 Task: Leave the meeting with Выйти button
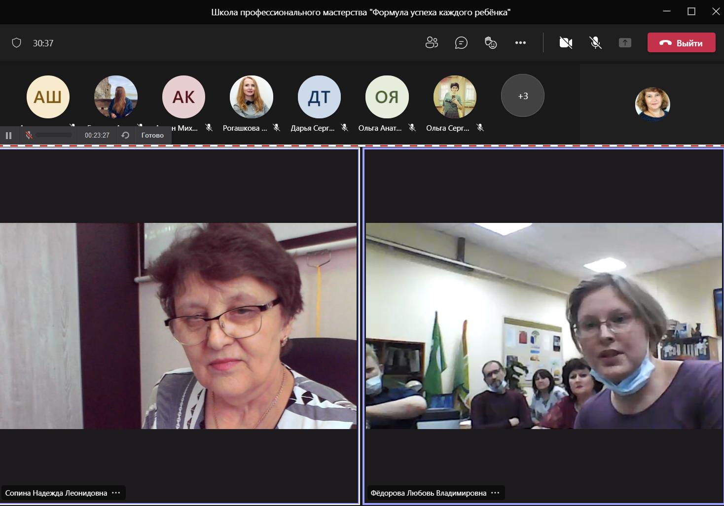[681, 43]
